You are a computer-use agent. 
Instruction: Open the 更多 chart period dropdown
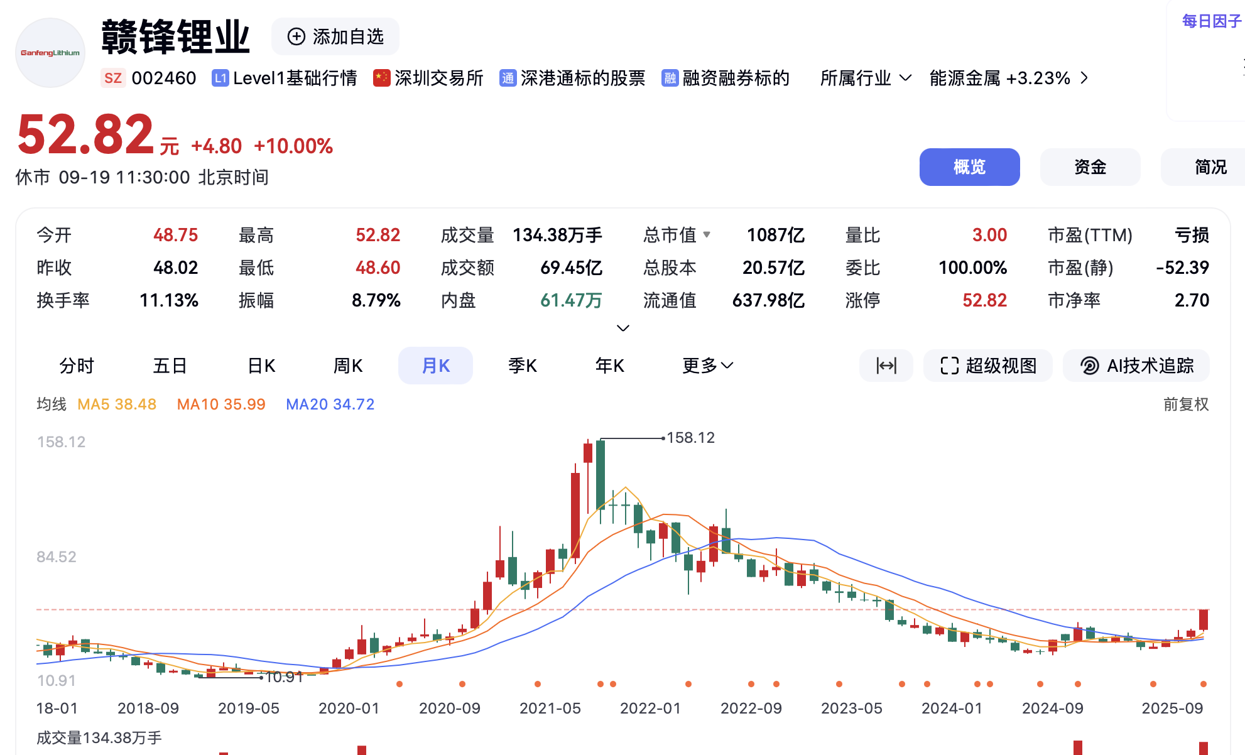(708, 366)
